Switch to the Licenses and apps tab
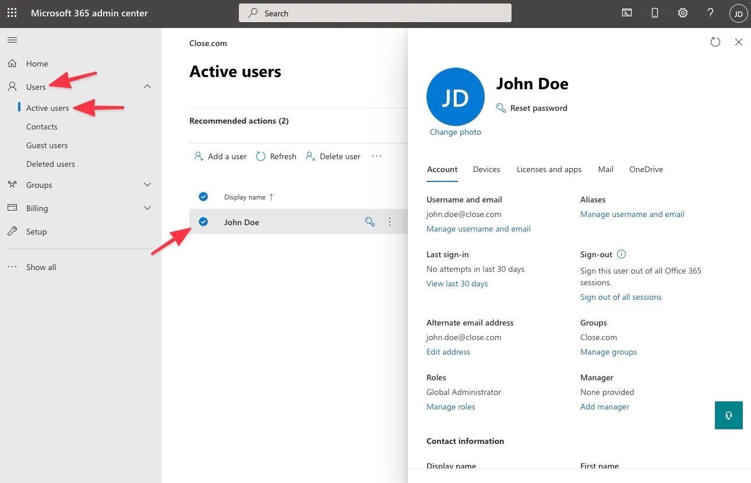Viewport: 751px width, 483px height. [549, 169]
